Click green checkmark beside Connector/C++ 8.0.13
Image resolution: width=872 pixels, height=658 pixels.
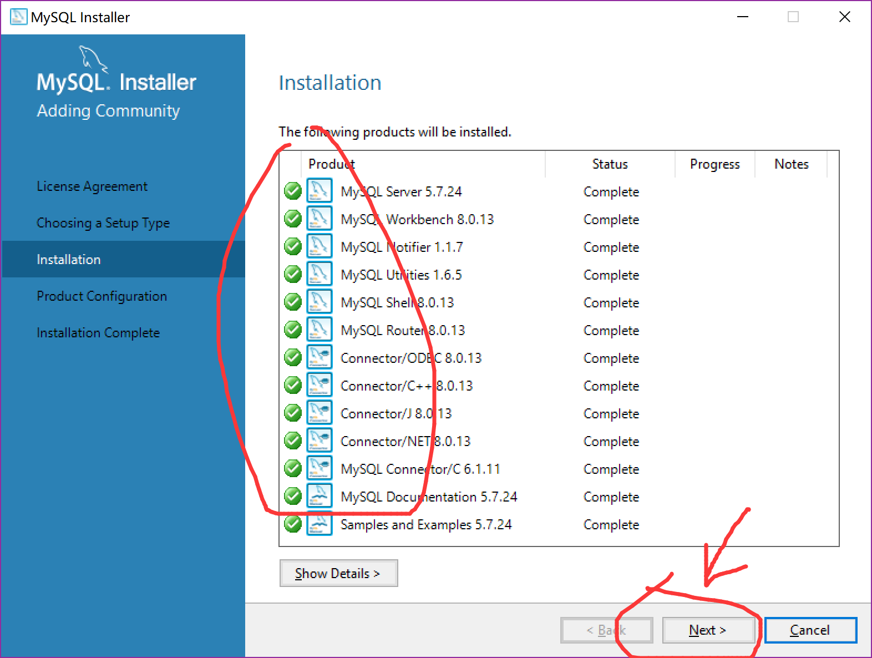click(x=293, y=385)
